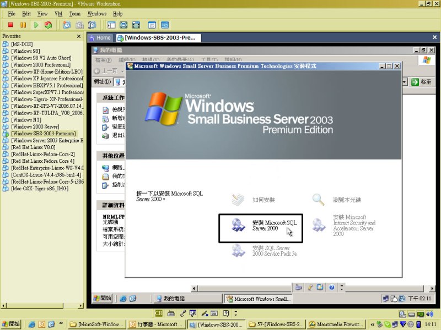The image size is (441, 330).
Task: Click the keyboard icon in VMware status bar
Action: click(x=171, y=313)
